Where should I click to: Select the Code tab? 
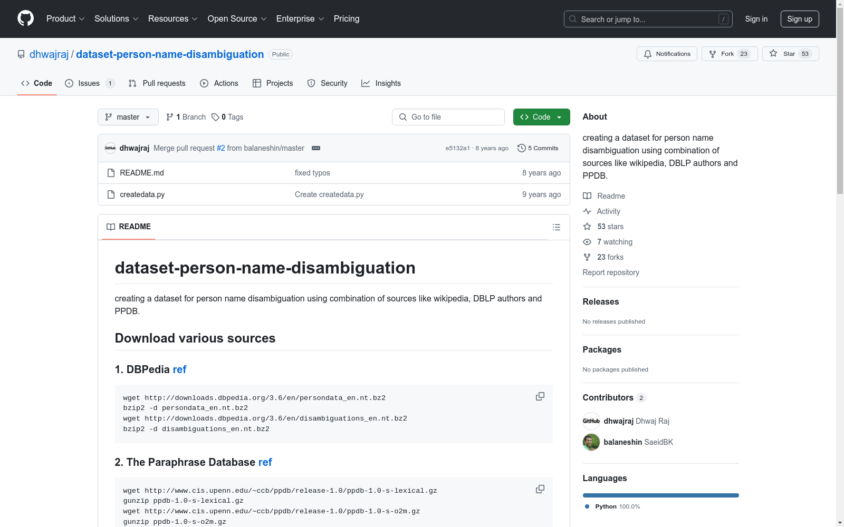(37, 83)
